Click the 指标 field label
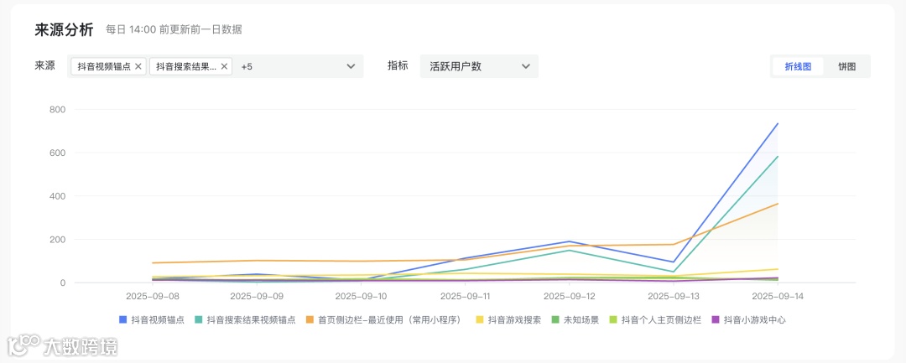This screenshot has height=363, width=906. pyautogui.click(x=398, y=65)
